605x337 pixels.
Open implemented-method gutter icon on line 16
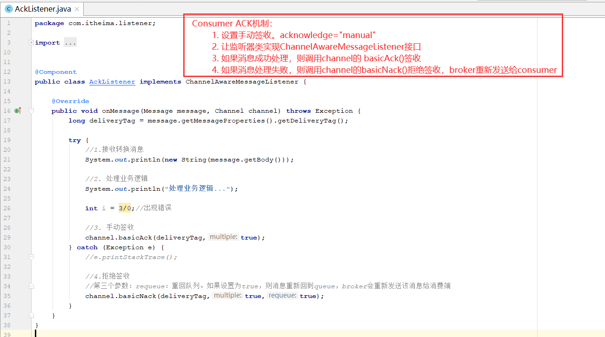[18, 110]
